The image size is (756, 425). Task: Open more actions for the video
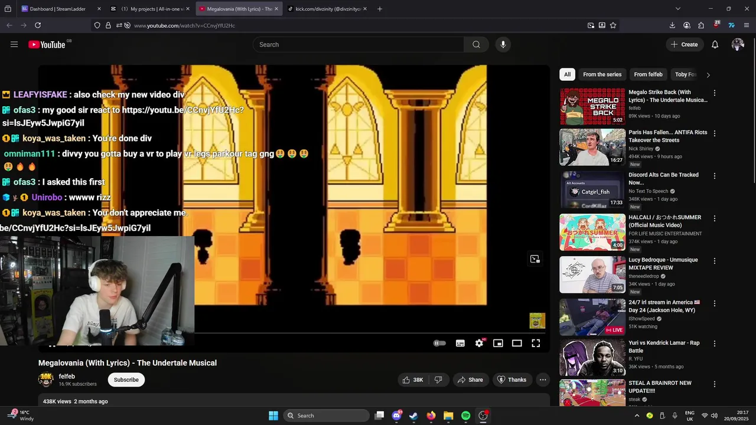click(x=543, y=380)
